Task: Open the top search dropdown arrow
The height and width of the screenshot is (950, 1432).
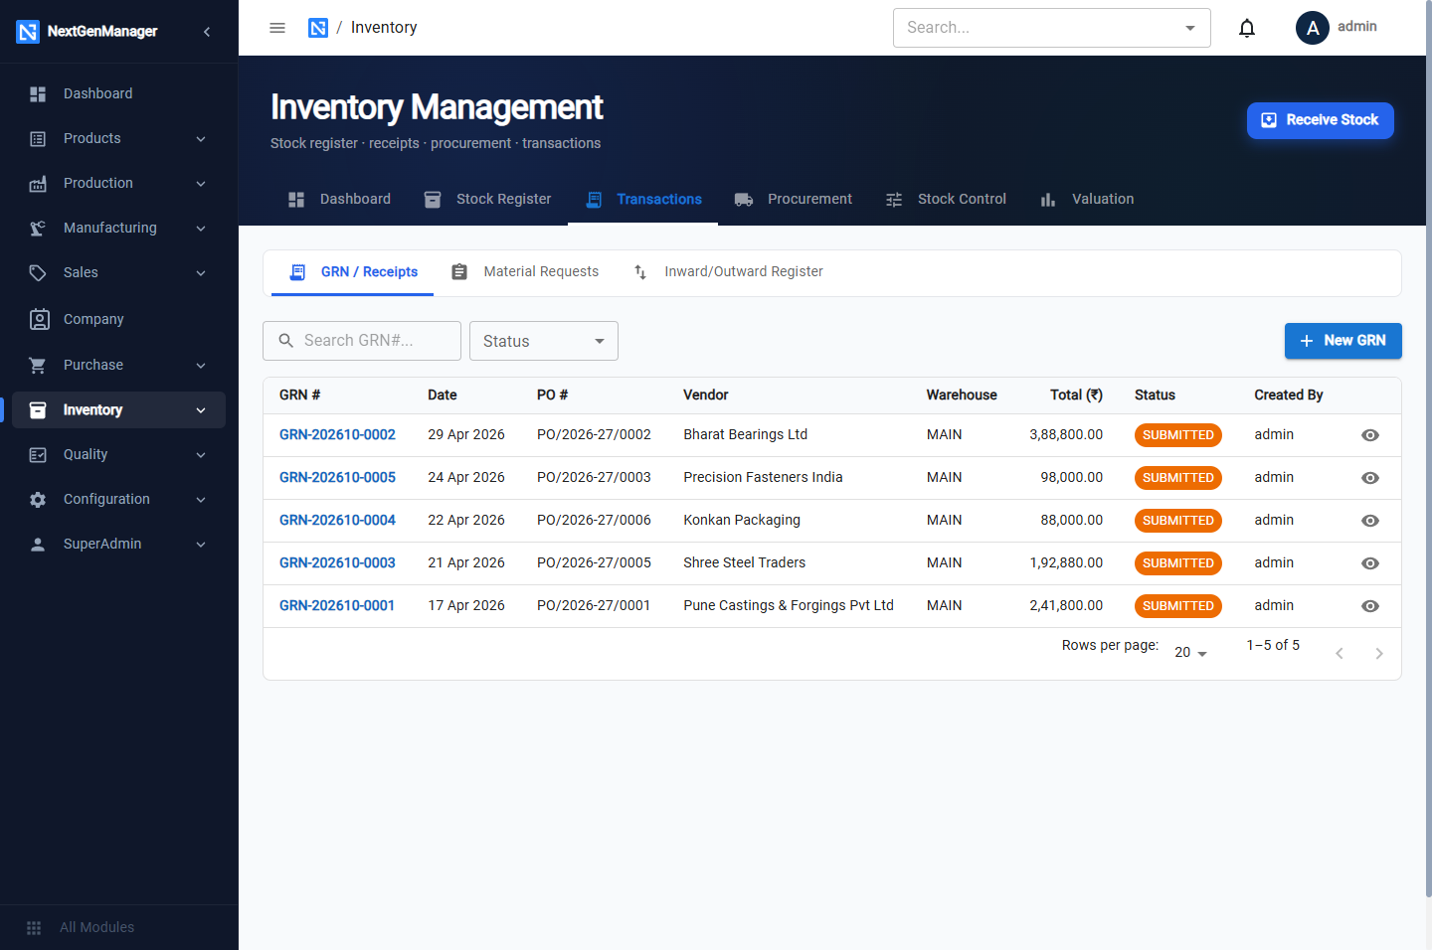Action: click(1190, 28)
